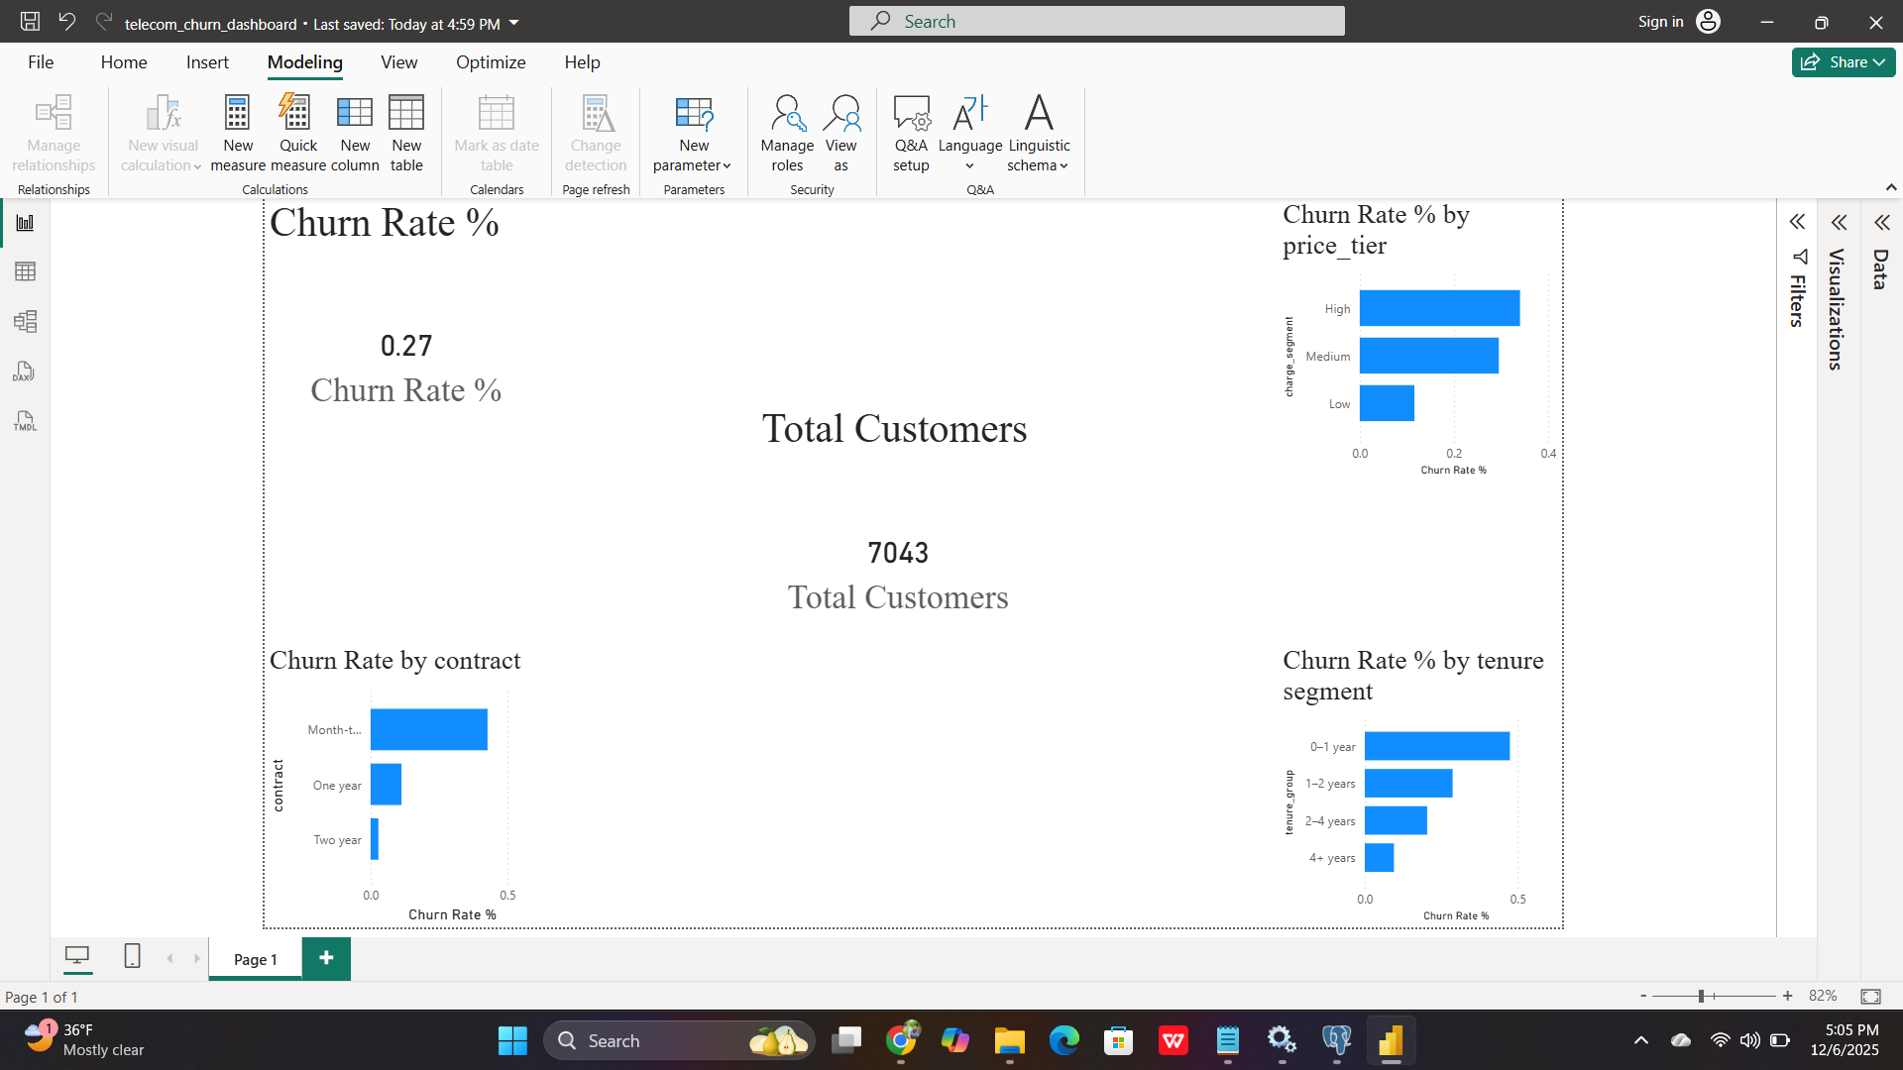1903x1070 pixels.
Task: Switch to Table view in the sidebar
Action: 24,271
